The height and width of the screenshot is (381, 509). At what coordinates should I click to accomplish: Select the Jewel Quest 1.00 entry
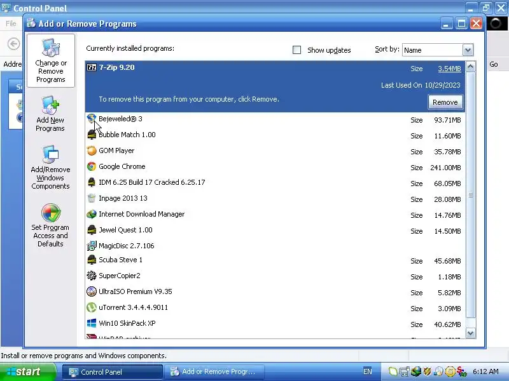point(275,231)
